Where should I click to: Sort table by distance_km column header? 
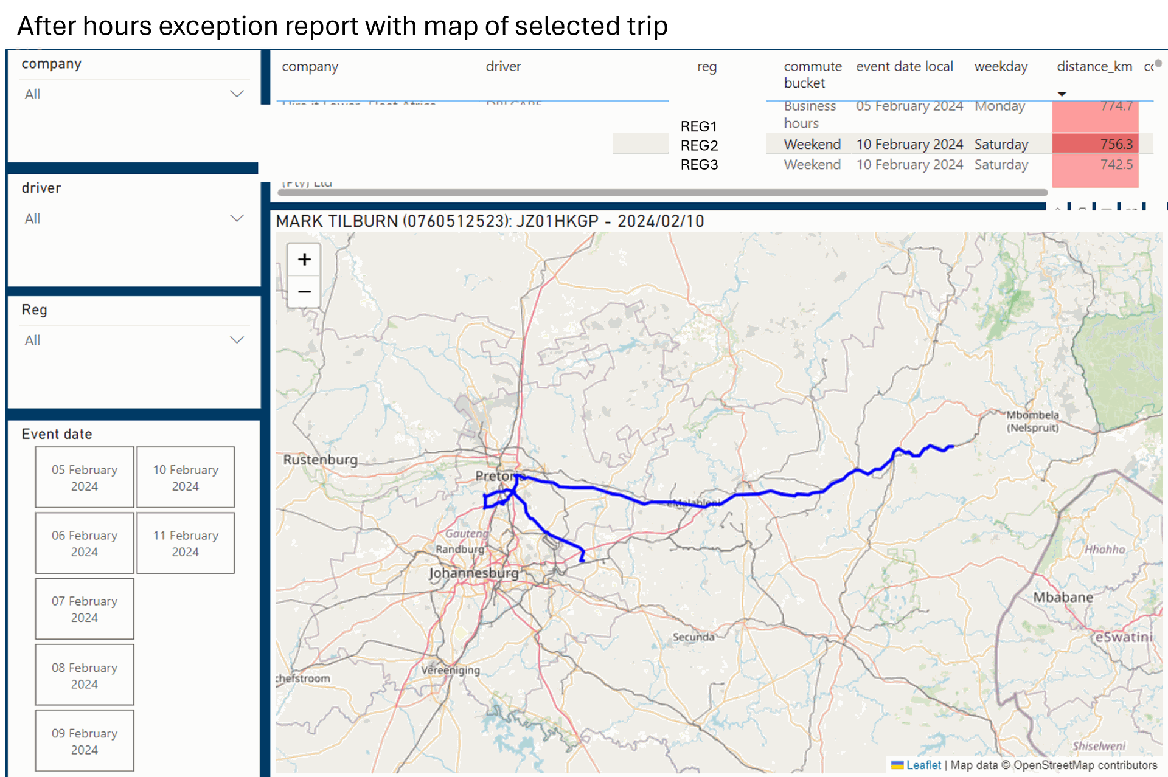(x=1094, y=67)
